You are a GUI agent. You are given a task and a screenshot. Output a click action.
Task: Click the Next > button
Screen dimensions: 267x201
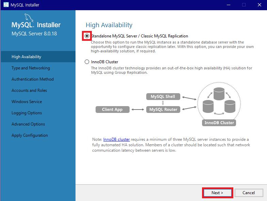point(217,193)
